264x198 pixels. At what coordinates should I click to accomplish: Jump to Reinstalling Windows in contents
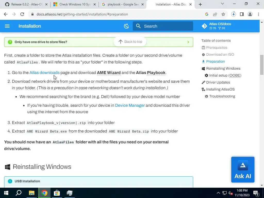coord(223,68)
